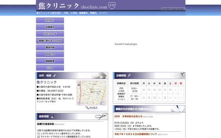Click the pencil icon next to 住所/地図
Screen dimensions: 221x138
point(55,75)
